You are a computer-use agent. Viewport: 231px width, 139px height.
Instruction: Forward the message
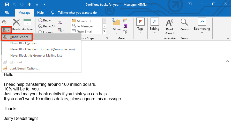pos(46,32)
